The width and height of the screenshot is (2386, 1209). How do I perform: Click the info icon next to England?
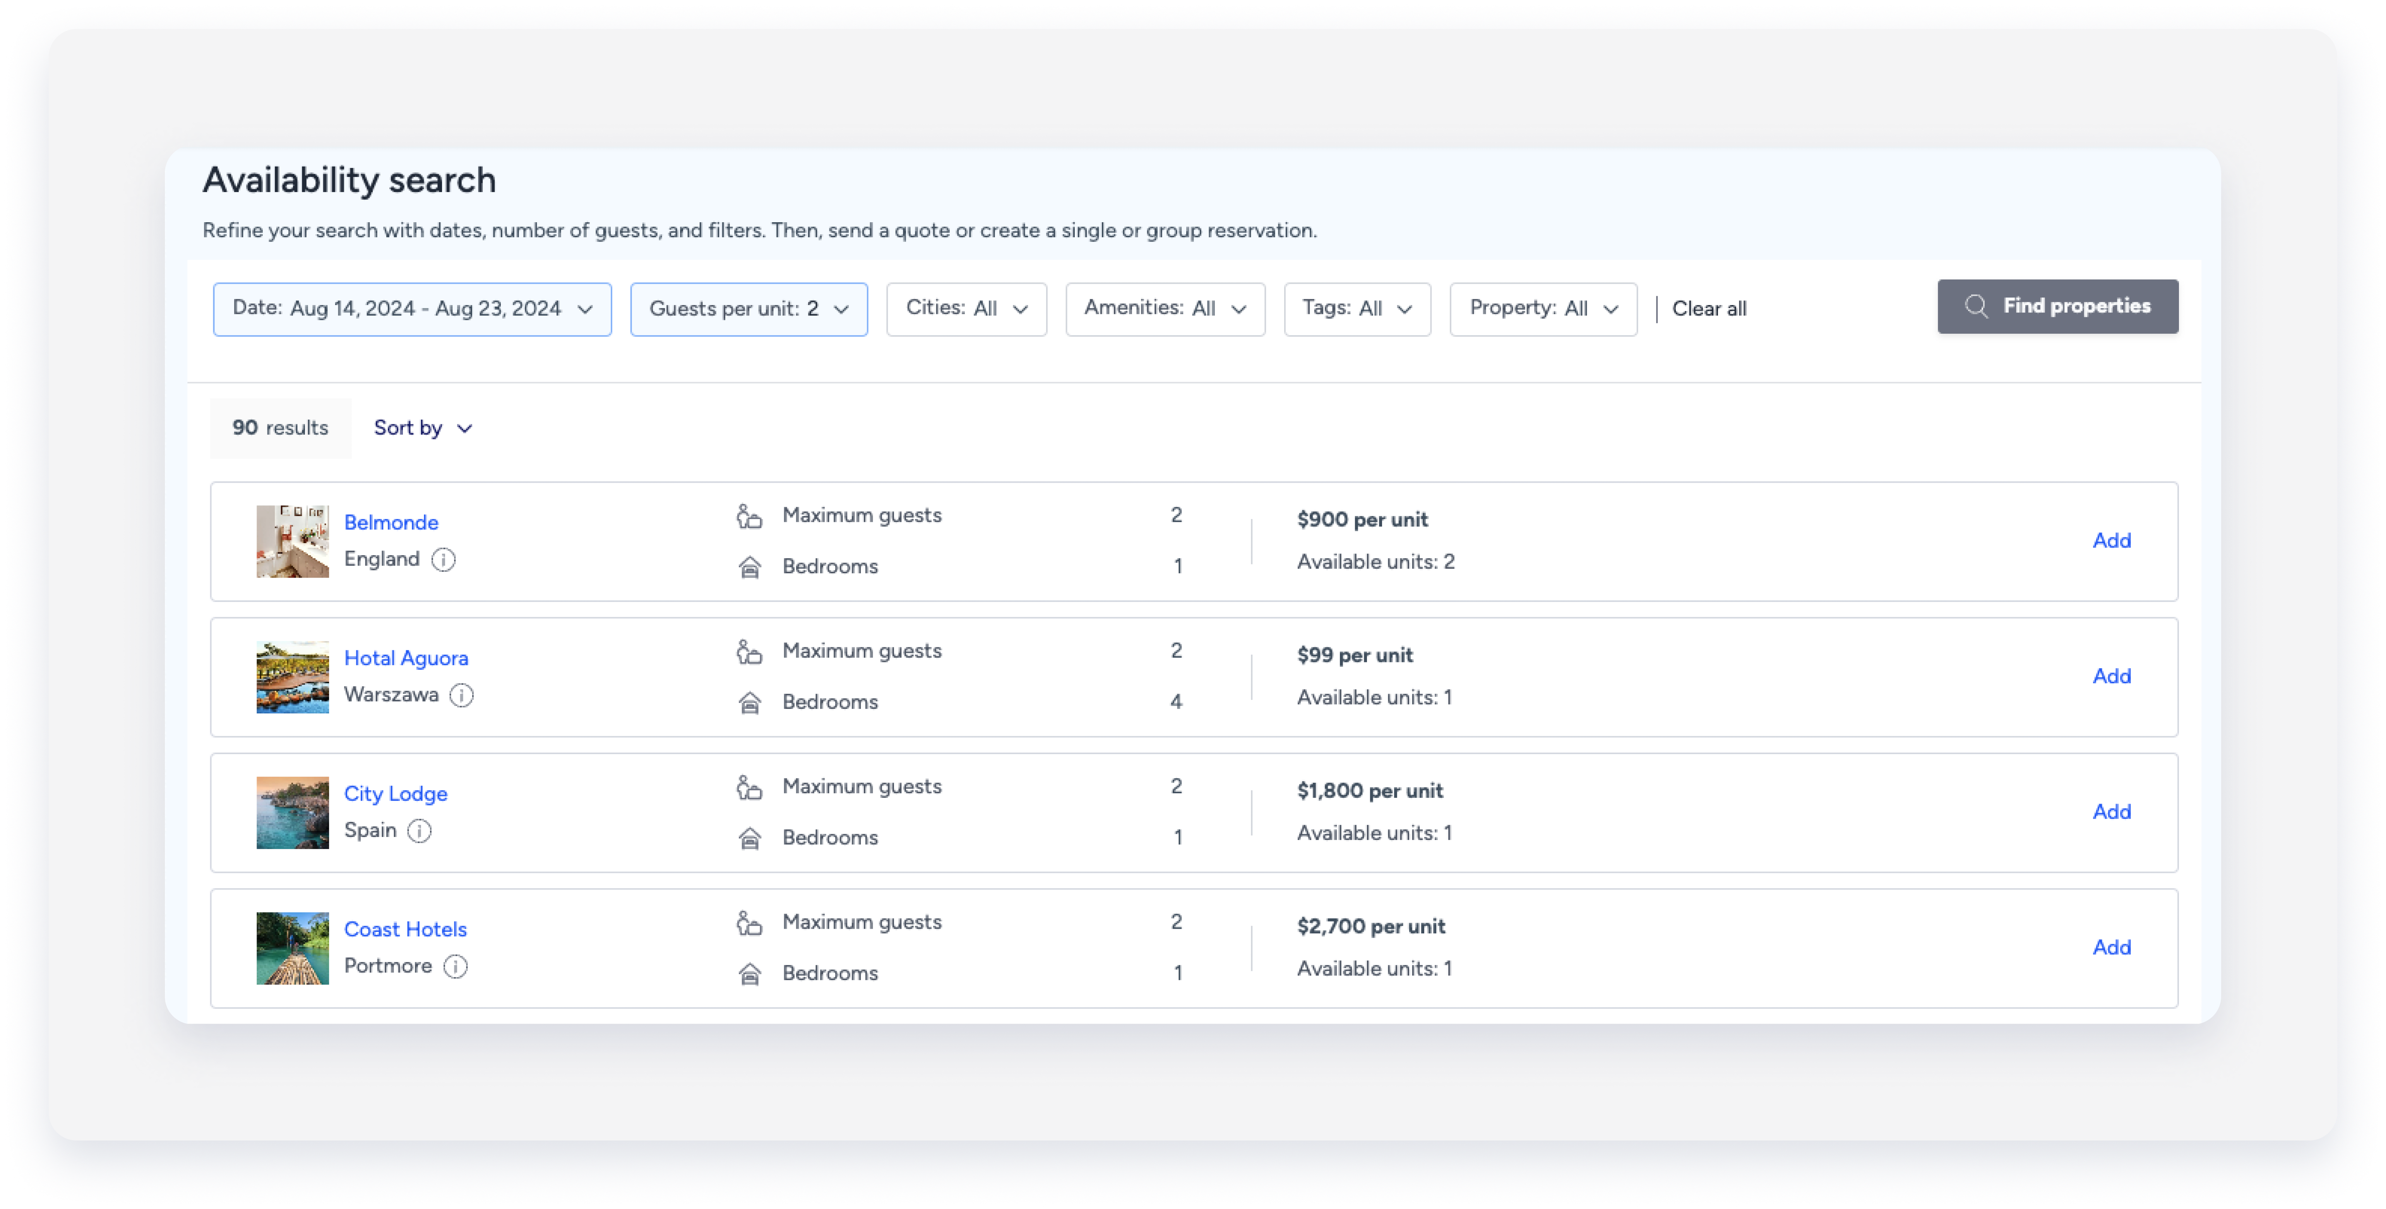[444, 559]
